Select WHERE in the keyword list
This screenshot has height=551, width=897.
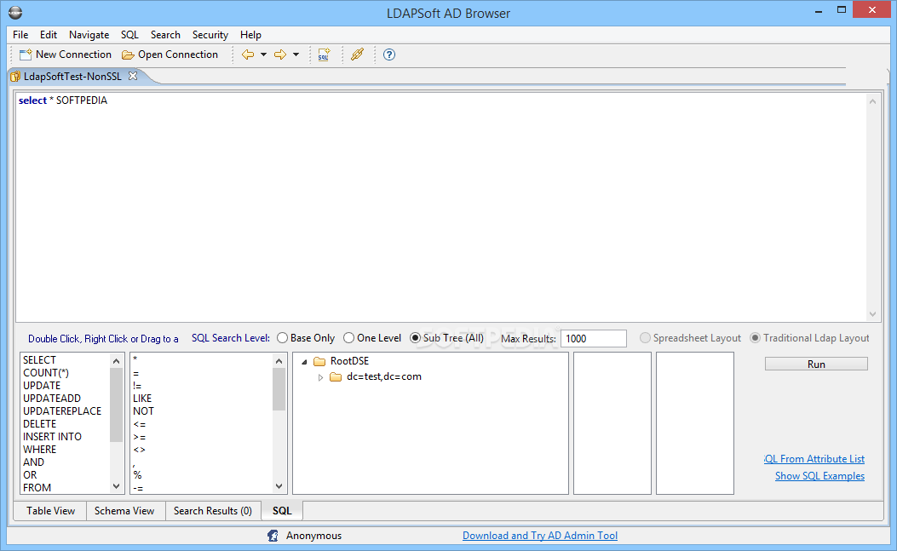[x=39, y=449]
